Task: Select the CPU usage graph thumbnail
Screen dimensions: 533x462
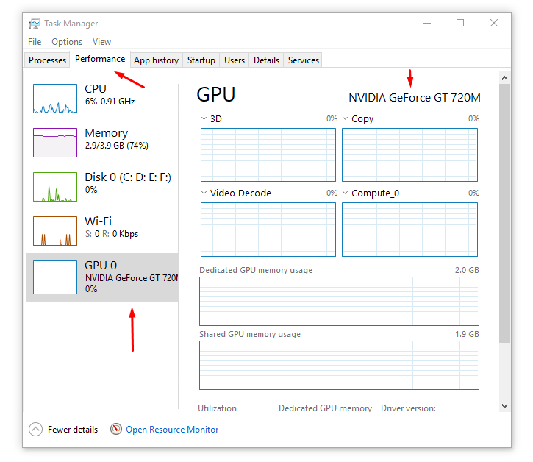Action: click(55, 99)
